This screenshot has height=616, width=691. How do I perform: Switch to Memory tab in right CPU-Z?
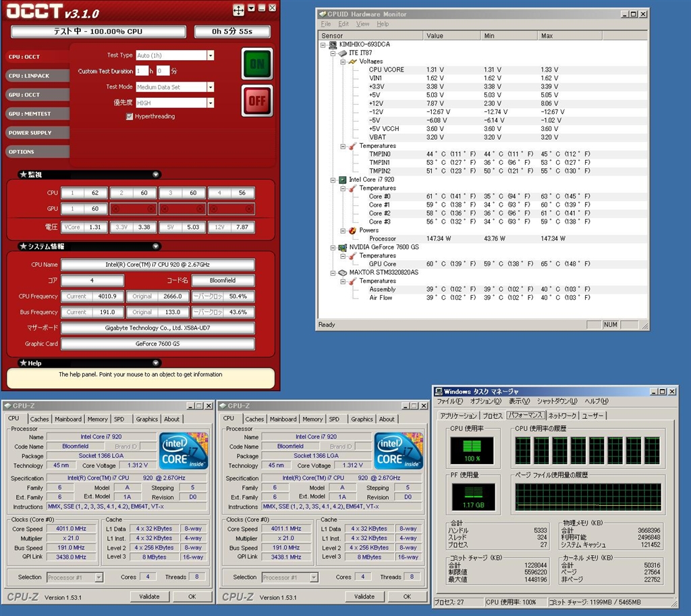click(312, 419)
